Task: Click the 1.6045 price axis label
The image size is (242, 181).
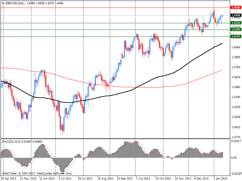Action: click(236, 47)
